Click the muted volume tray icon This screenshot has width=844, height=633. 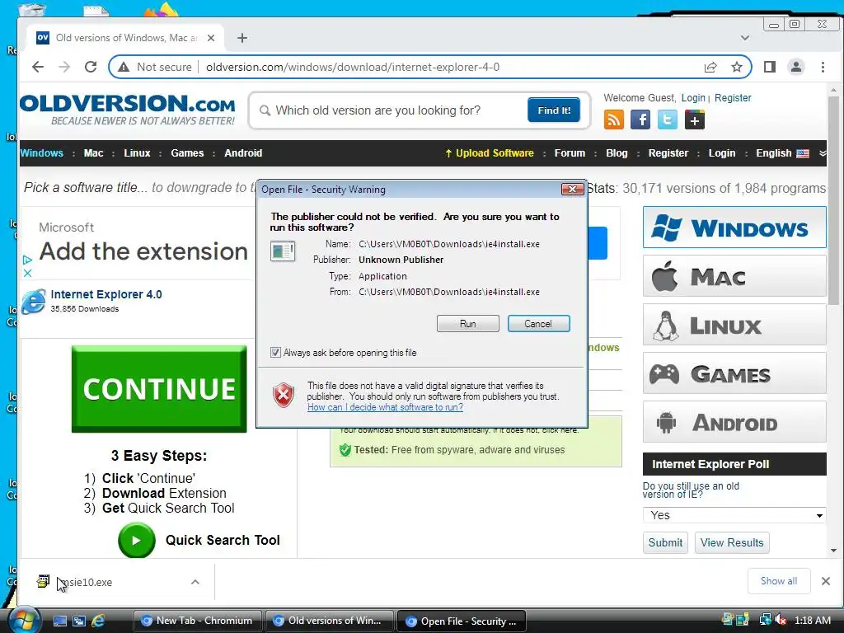click(781, 621)
